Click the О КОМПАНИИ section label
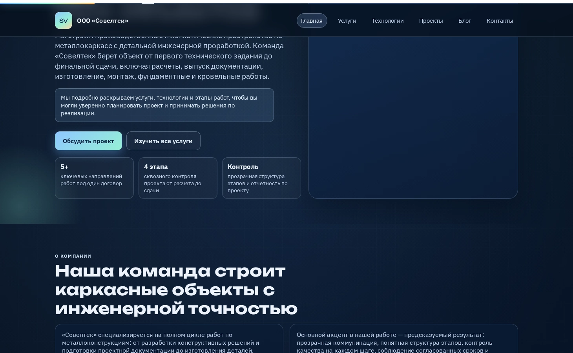 click(x=73, y=256)
